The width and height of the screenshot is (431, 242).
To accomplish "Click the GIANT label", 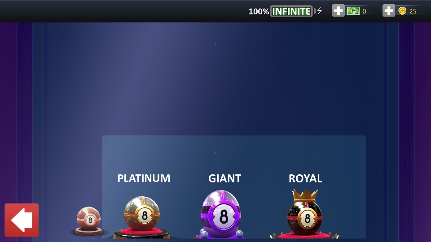I will tap(225, 178).
